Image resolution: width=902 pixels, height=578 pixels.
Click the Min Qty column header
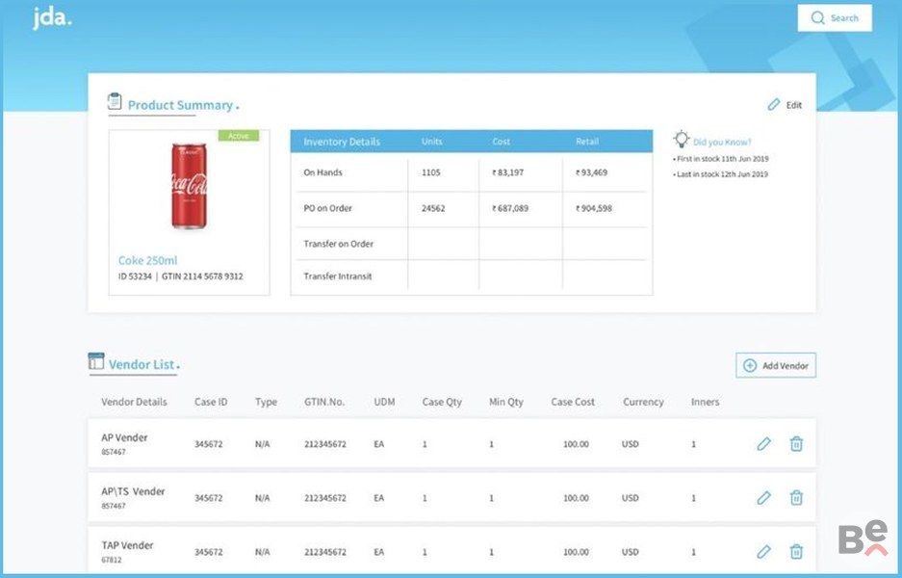click(506, 402)
